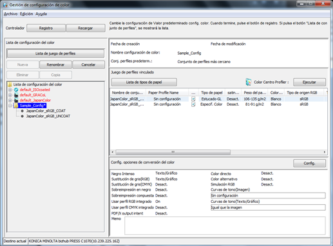Click the scroll left arrow in profile table

[113, 152]
